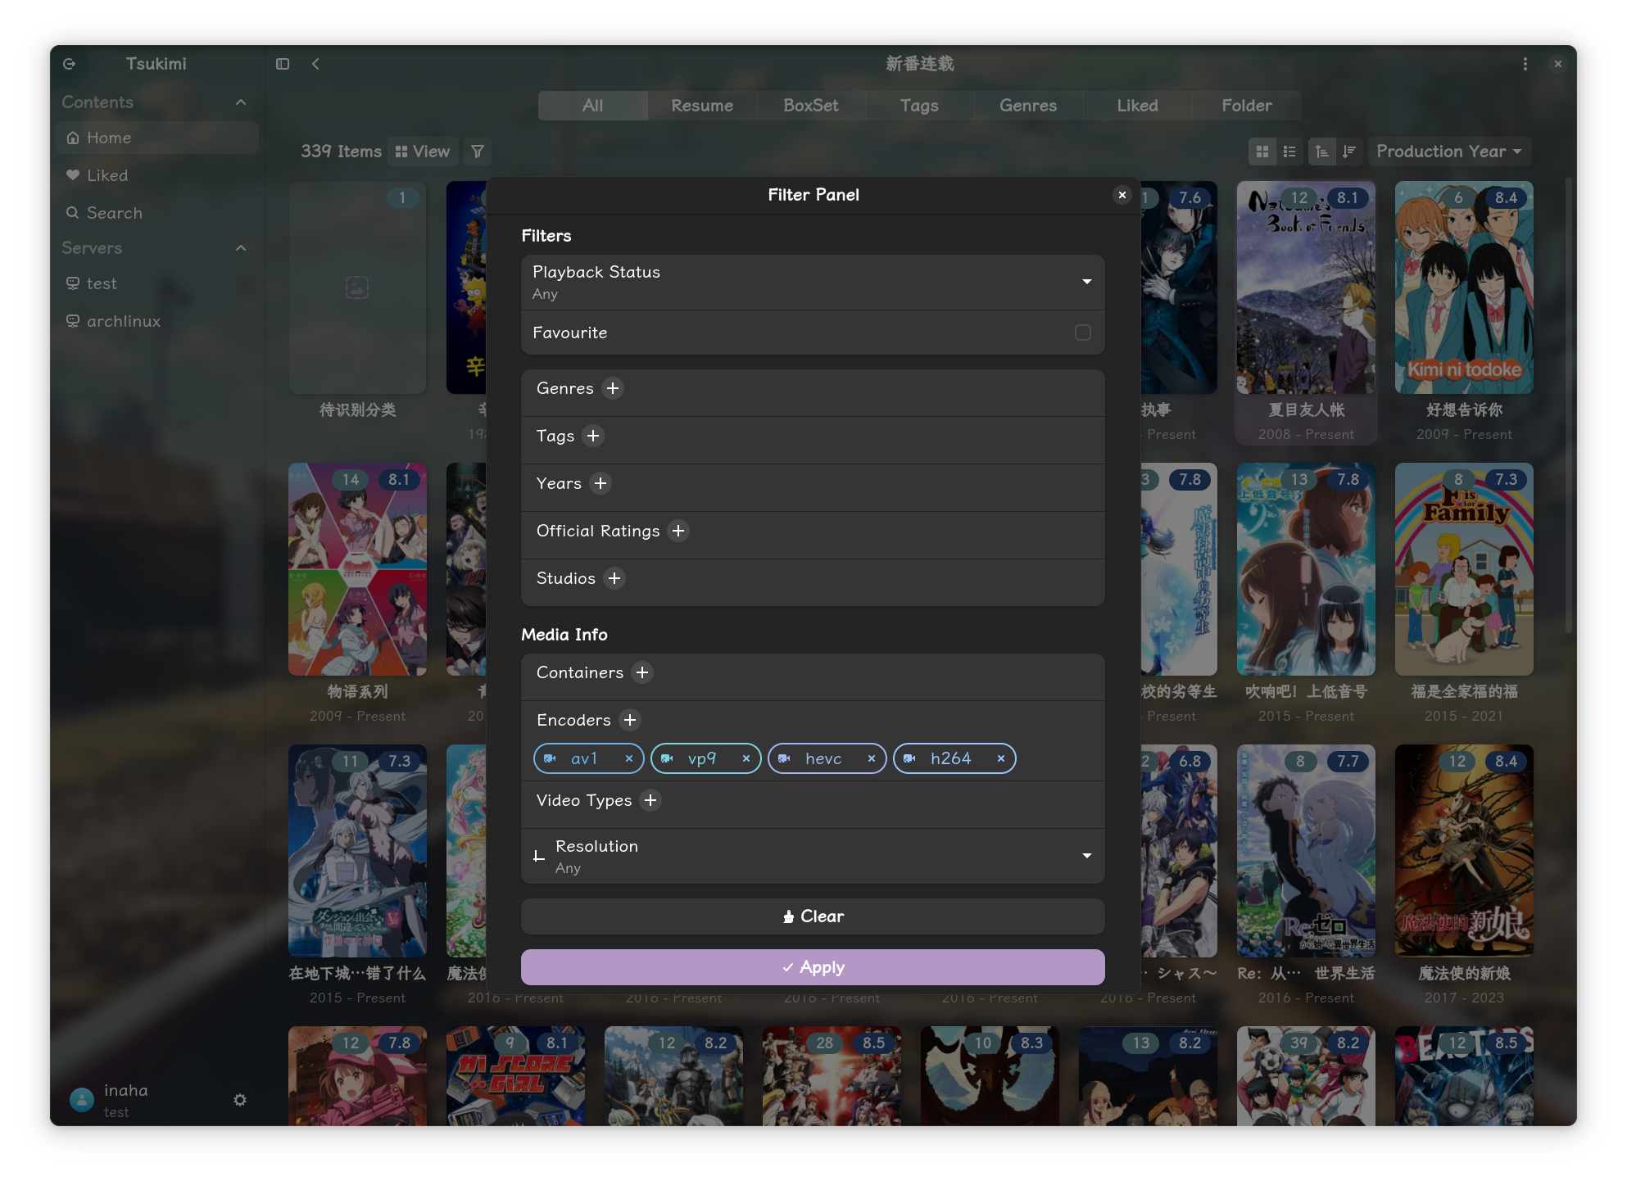Open the Production Year sort dropdown
This screenshot has width=1627, height=1181.
[x=1448, y=152]
